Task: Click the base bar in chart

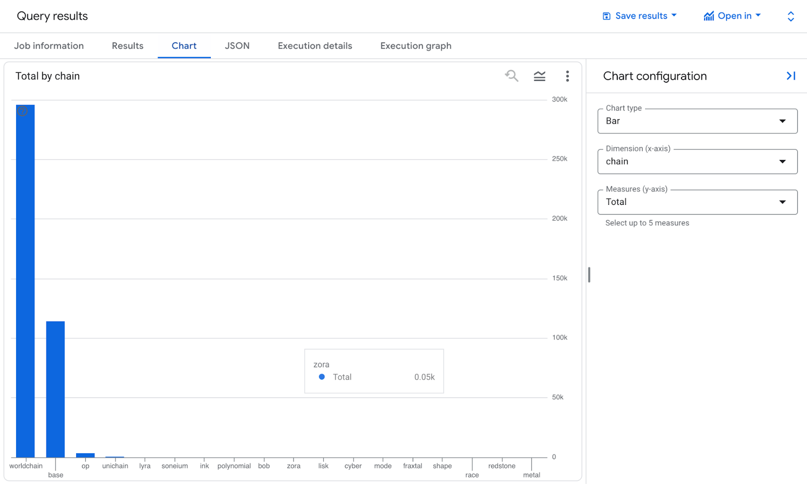Action: click(55, 389)
